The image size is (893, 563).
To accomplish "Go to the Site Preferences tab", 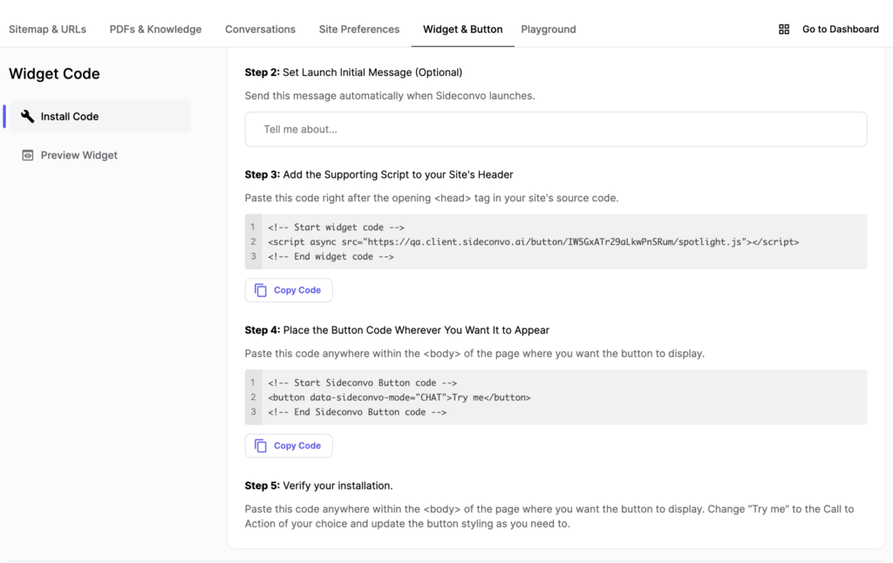I will [x=358, y=30].
